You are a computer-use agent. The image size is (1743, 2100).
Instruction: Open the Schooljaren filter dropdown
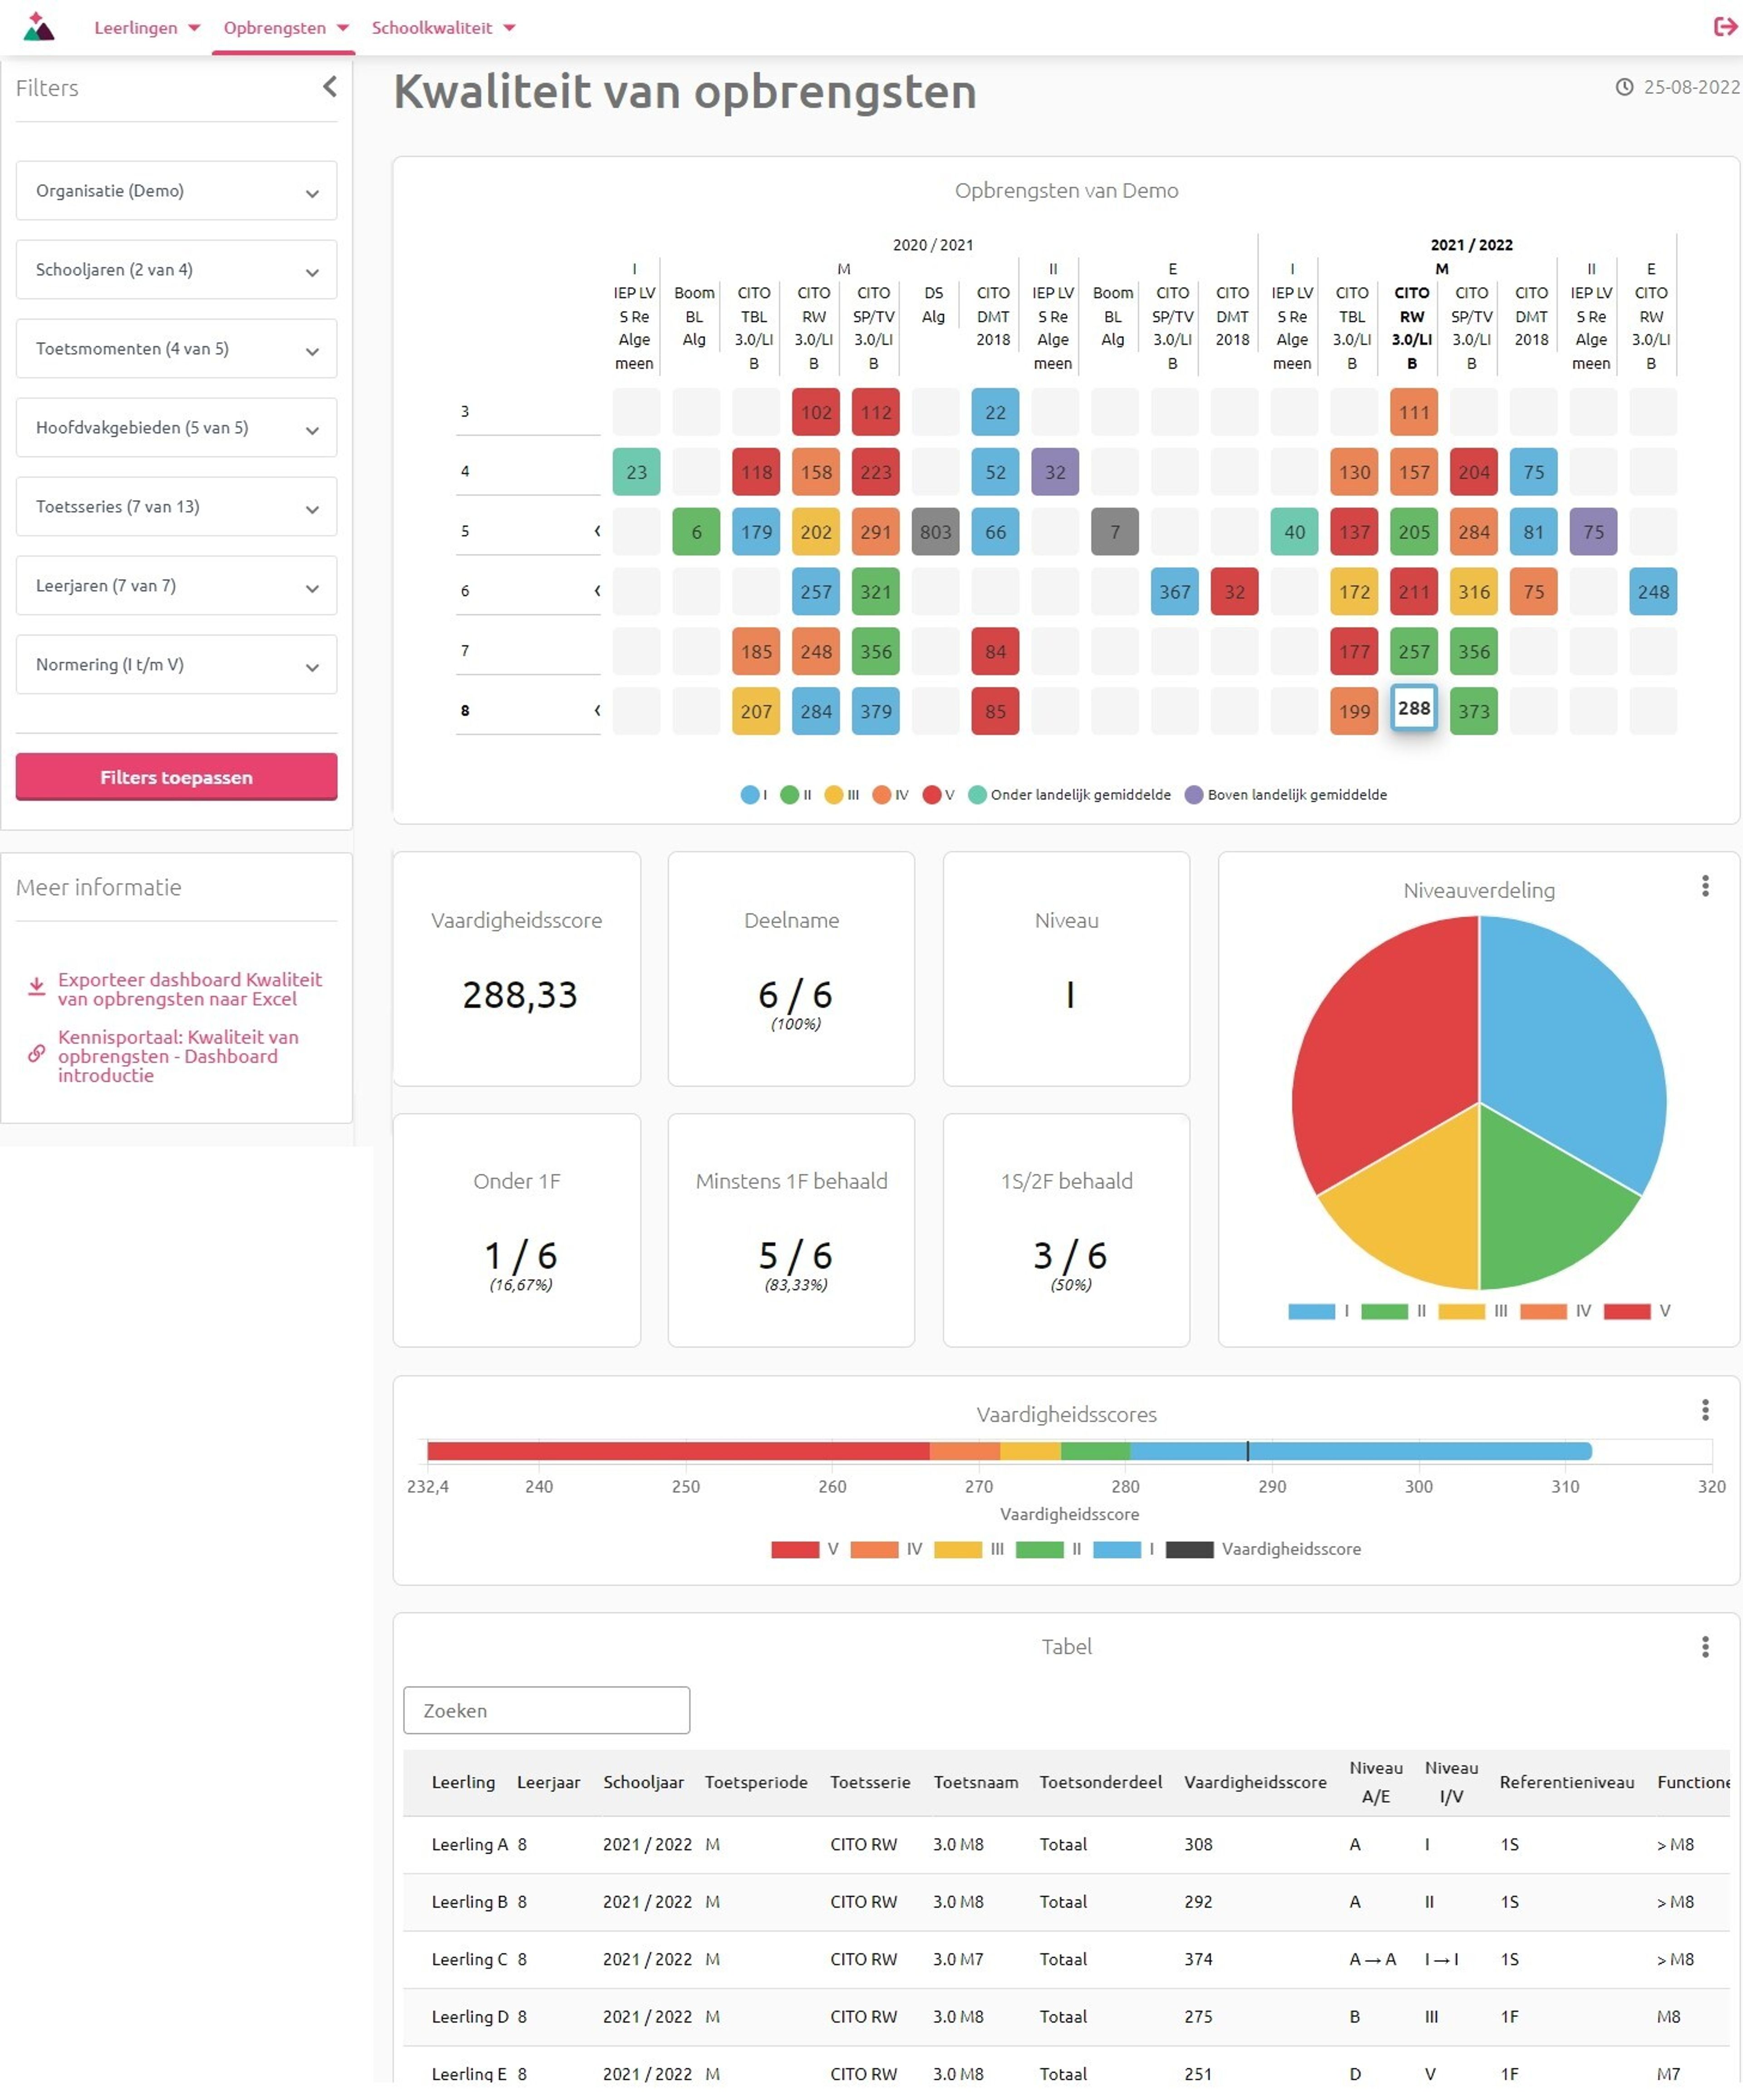point(176,270)
